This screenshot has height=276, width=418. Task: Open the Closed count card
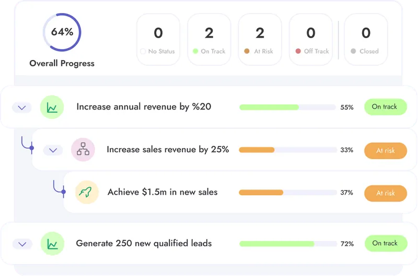coord(366,39)
